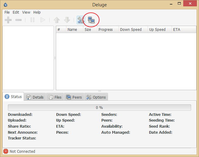Open the Help menu
The image size is (199, 157).
[37, 12]
